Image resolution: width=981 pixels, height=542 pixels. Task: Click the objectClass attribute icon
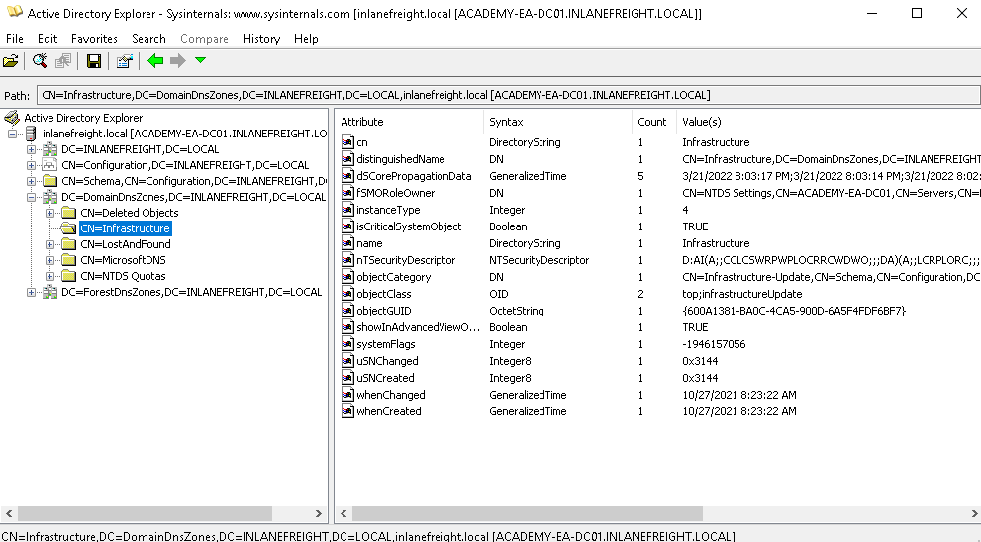coord(347,294)
